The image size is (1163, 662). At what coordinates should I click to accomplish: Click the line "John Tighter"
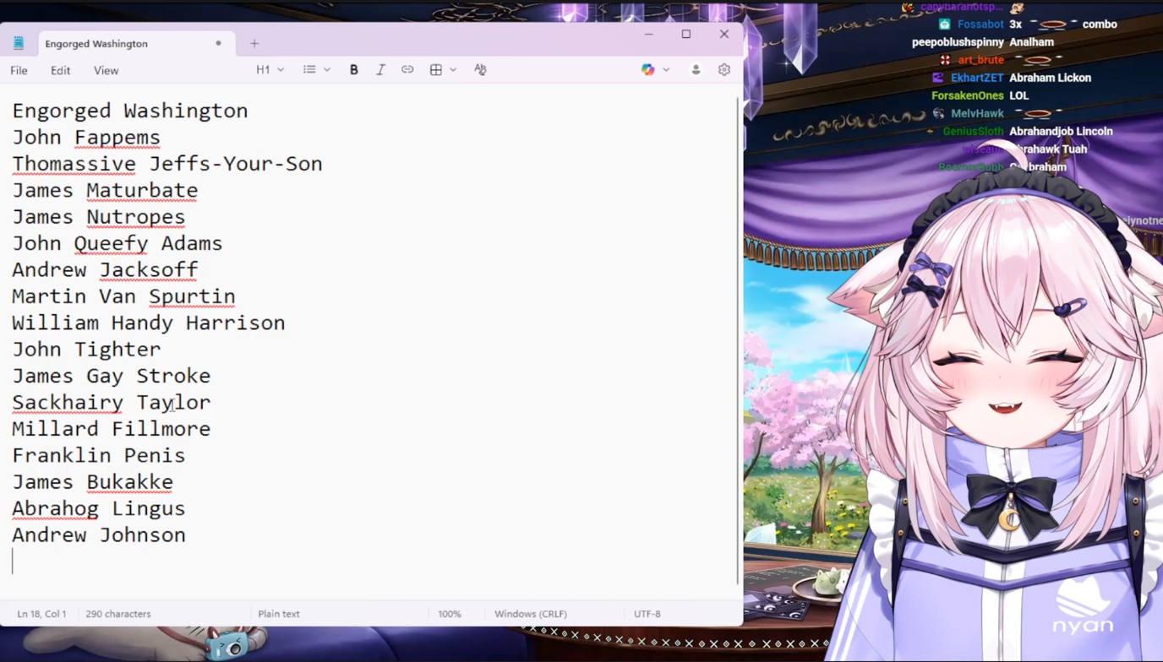coord(86,350)
